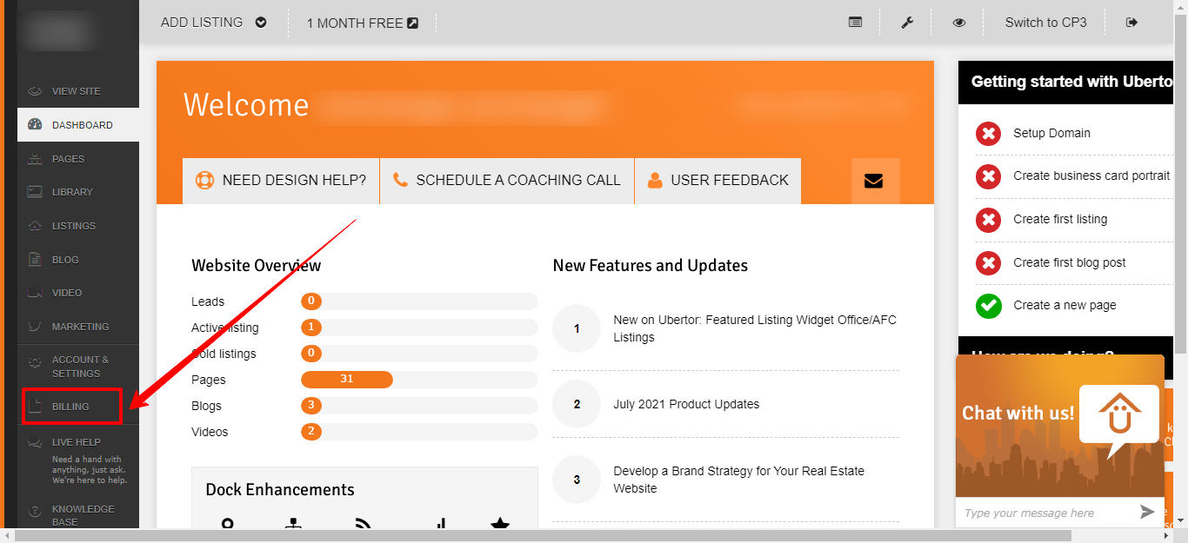The image size is (1188, 543).
Task: Click the Pages progress bar showing 31
Action: 347,380
